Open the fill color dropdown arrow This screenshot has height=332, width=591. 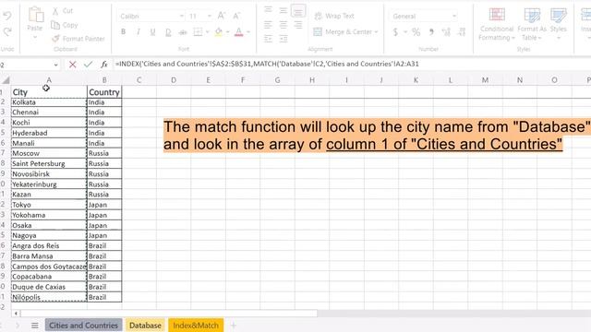[x=228, y=32]
